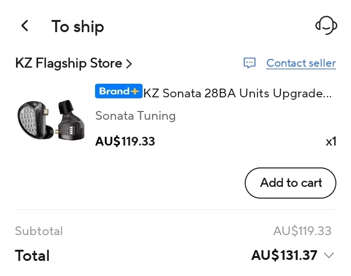Screen dimensions: 351x276
Task: Open customer service headset icon
Action: (326, 25)
